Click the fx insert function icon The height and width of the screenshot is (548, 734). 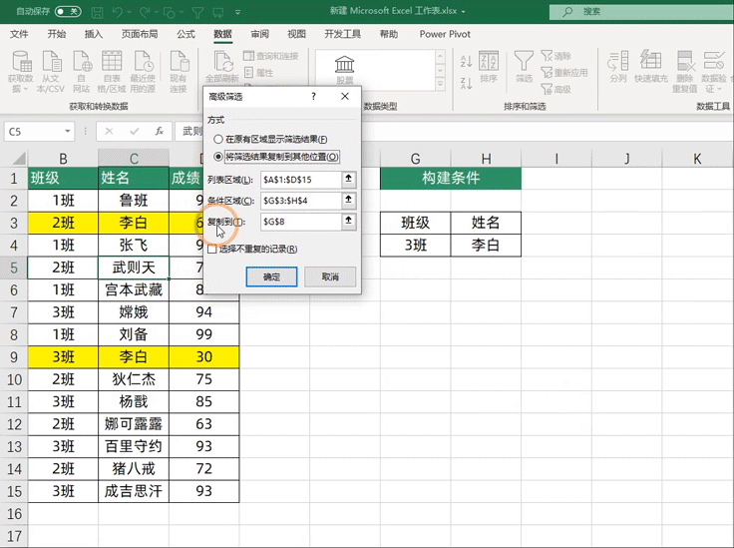tap(160, 131)
